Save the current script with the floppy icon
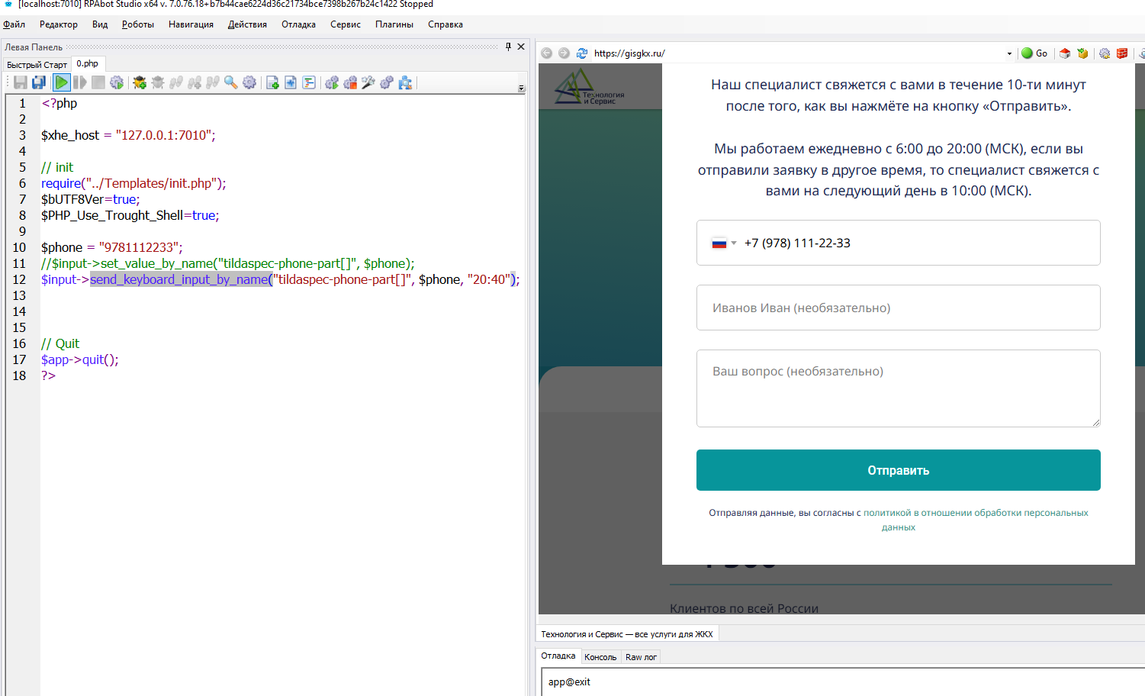Image resolution: width=1145 pixels, height=696 pixels. click(x=21, y=82)
